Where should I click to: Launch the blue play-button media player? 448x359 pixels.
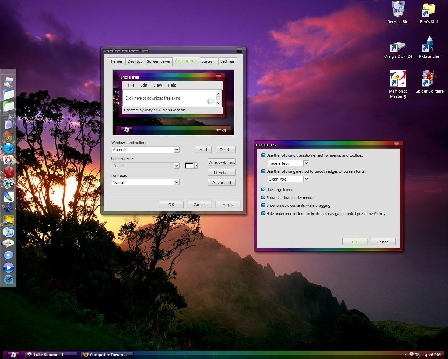9,267
